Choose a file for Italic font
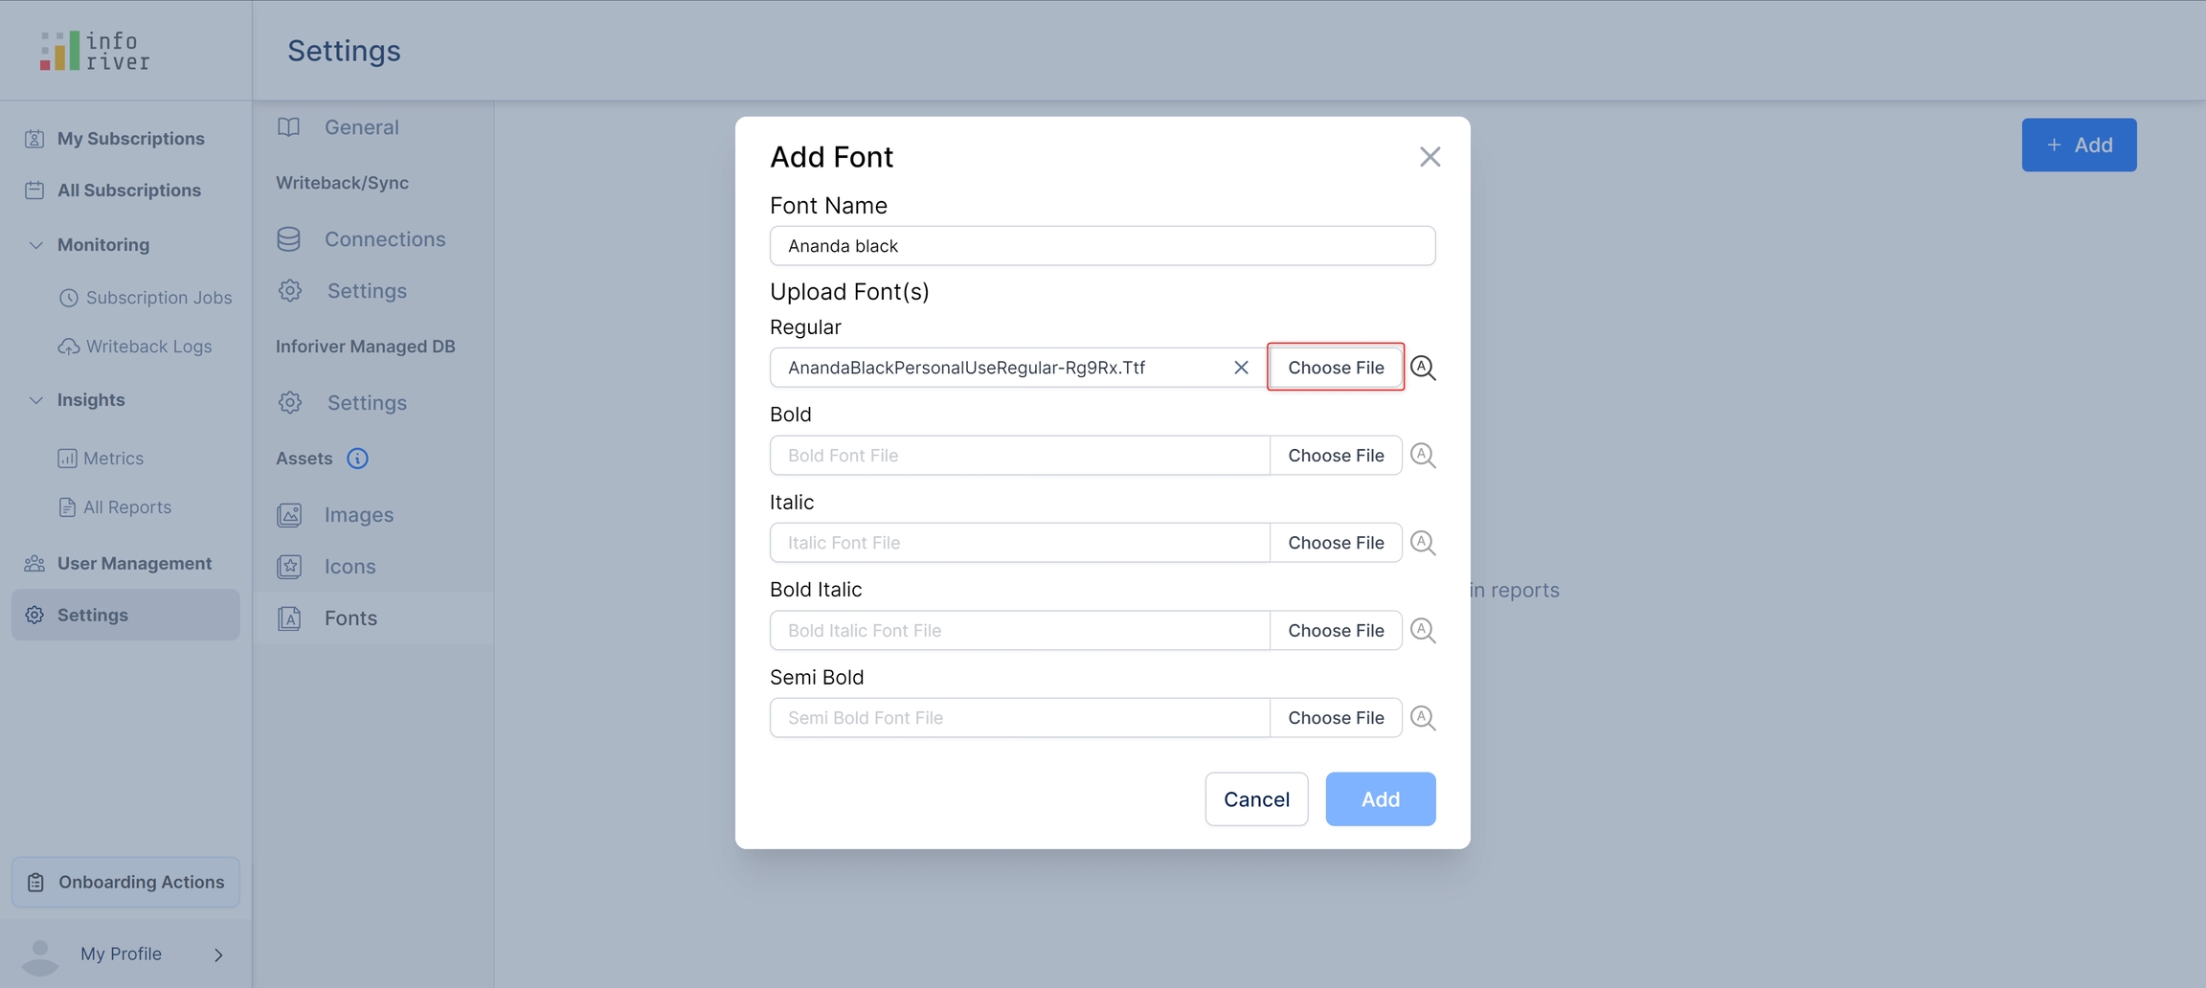2206x988 pixels. 1335,543
